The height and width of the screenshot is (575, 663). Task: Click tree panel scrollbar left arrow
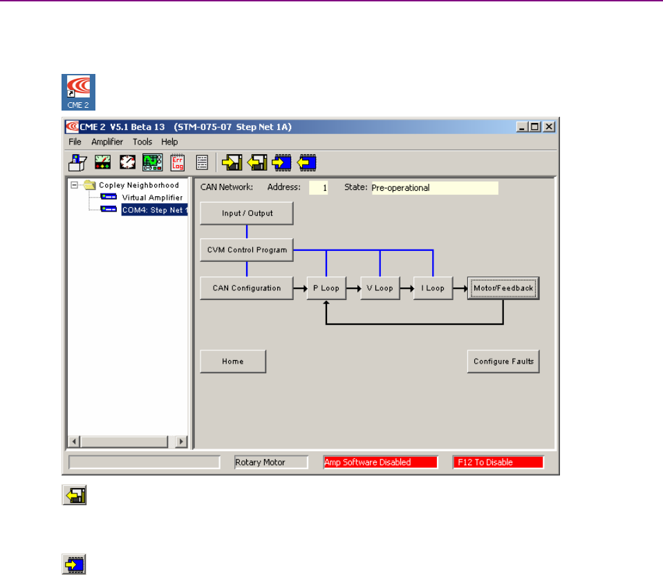coord(74,442)
